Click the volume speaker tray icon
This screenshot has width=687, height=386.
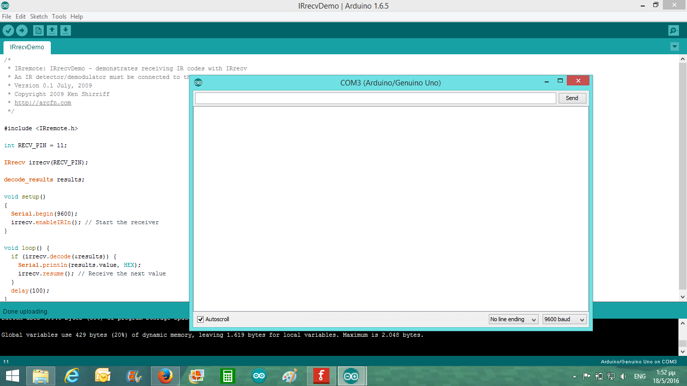coord(624,376)
